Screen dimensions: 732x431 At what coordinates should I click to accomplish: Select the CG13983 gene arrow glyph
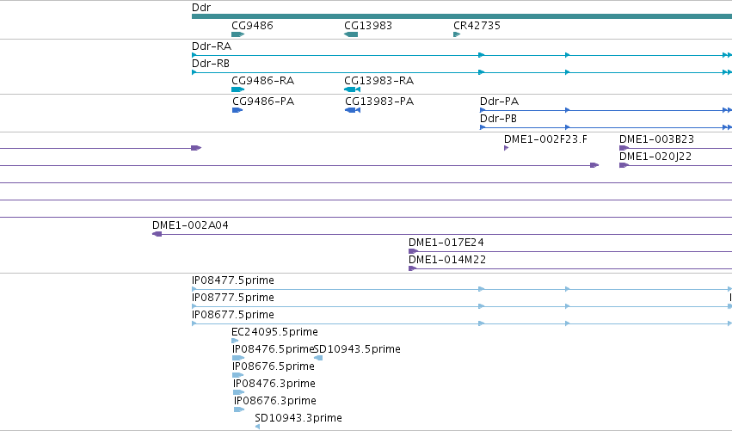point(351,34)
